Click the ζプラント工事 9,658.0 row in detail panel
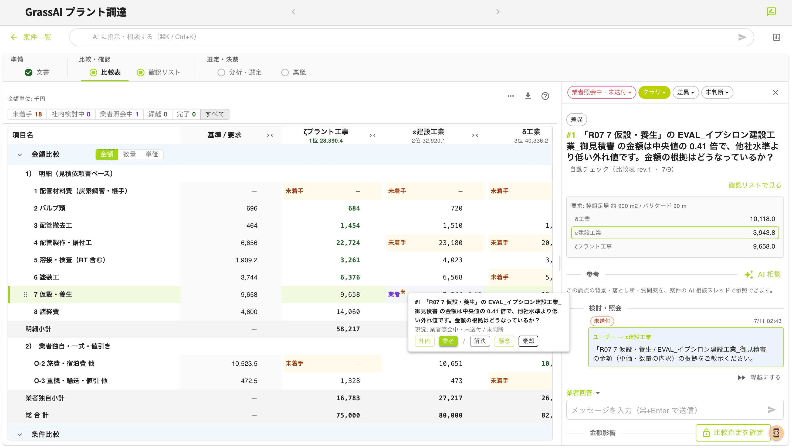Screen dimensions: 792x448 click(675, 246)
